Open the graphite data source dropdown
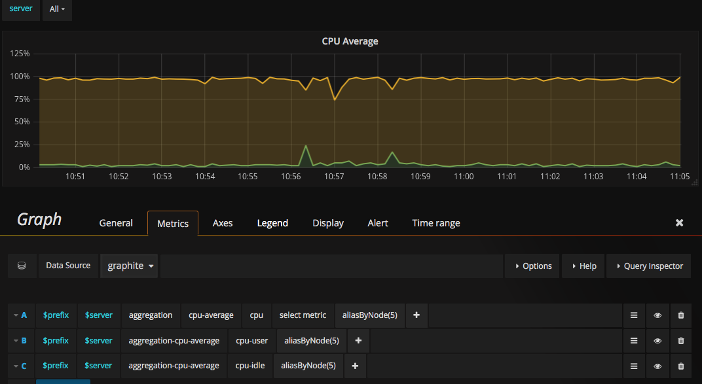This screenshot has width=702, height=384. 129,266
